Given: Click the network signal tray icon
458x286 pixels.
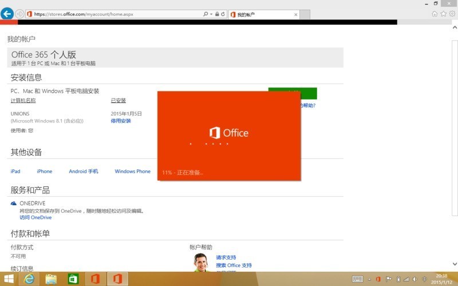Looking at the screenshot, I should click(406, 279).
